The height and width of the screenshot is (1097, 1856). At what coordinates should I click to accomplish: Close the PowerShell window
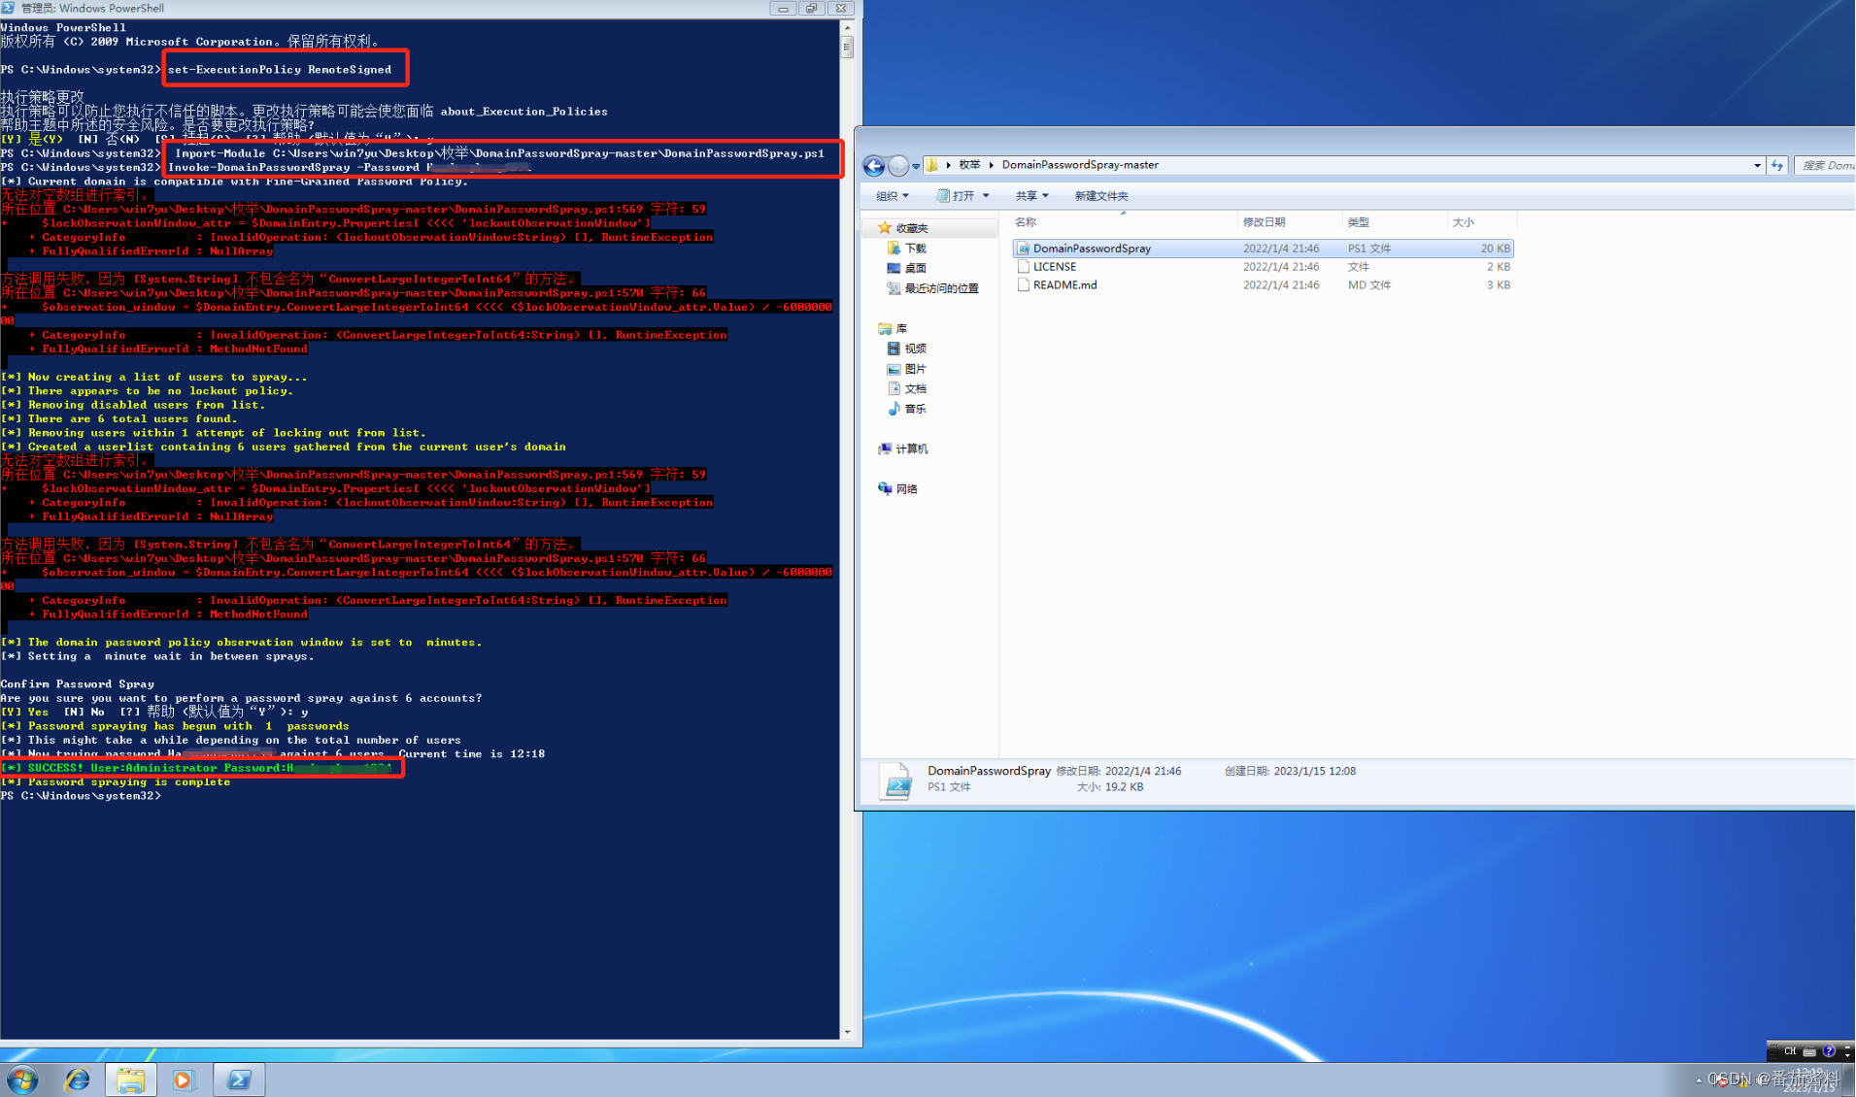point(841,8)
